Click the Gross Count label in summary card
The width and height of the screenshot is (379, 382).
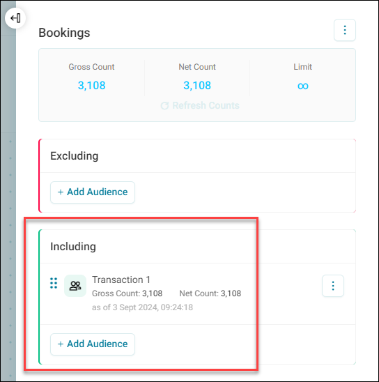coord(91,67)
